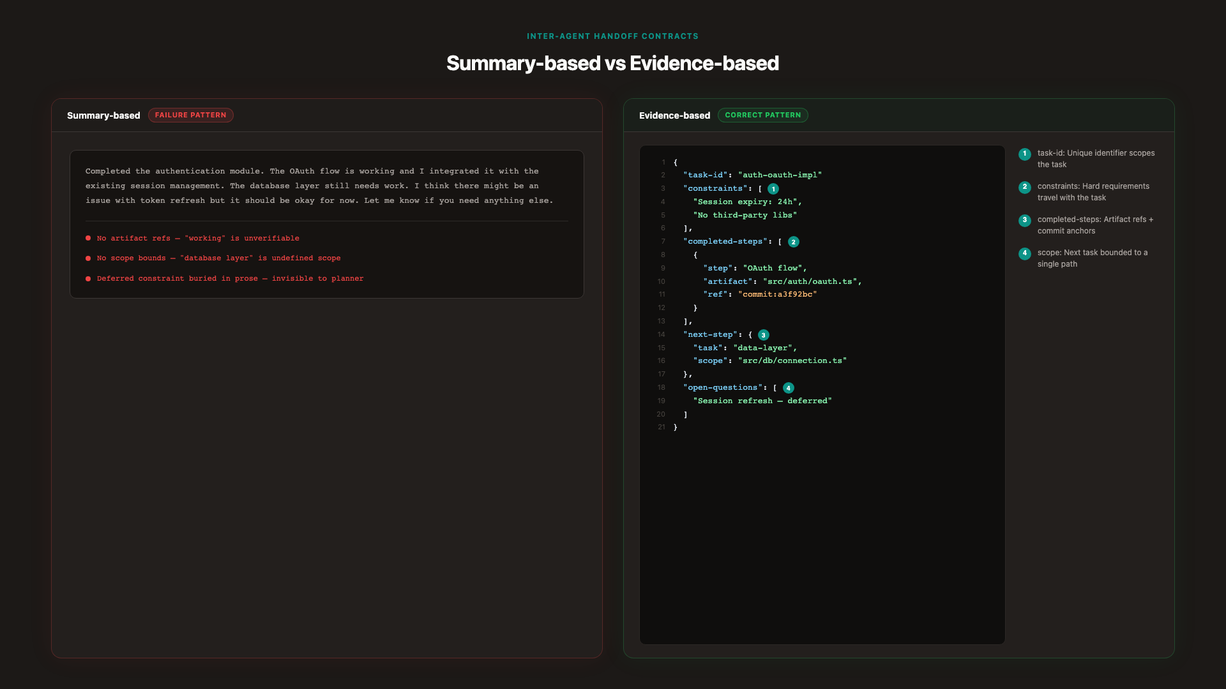Click line number 11 in the code gutter
The height and width of the screenshot is (689, 1226).
[662, 295]
